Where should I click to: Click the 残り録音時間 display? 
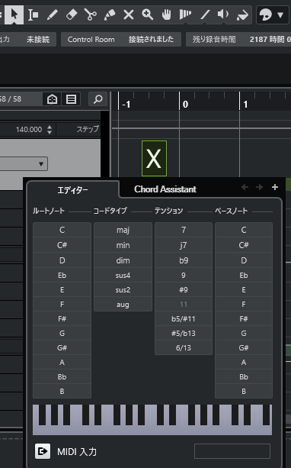(x=214, y=40)
